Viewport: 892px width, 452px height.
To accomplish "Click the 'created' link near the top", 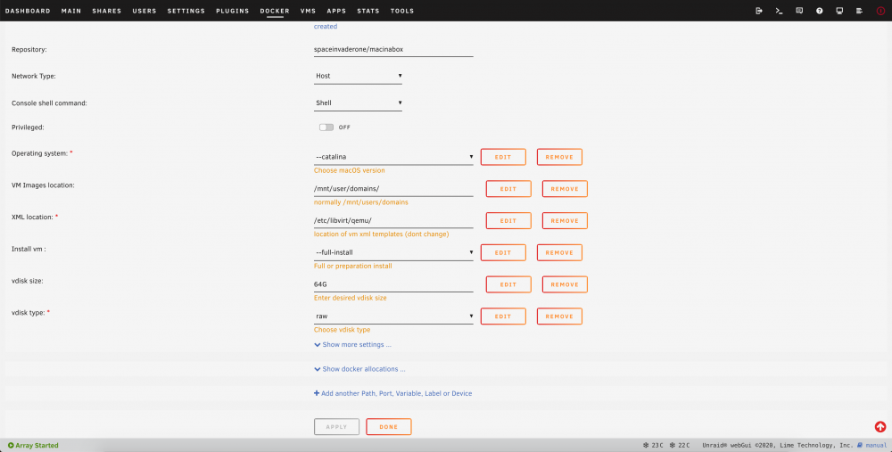I will coord(326,26).
